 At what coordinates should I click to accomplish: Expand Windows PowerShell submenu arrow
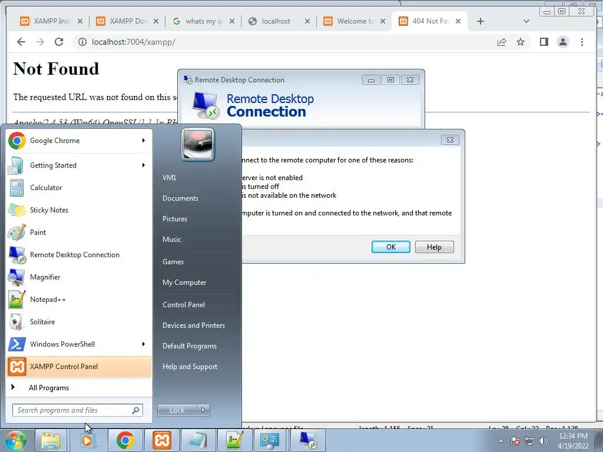click(144, 344)
